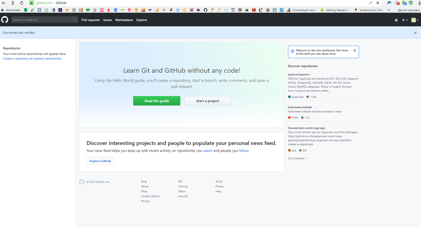Click the Explore GitHub button
Image resolution: width=421 pixels, height=227 pixels.
click(100, 161)
